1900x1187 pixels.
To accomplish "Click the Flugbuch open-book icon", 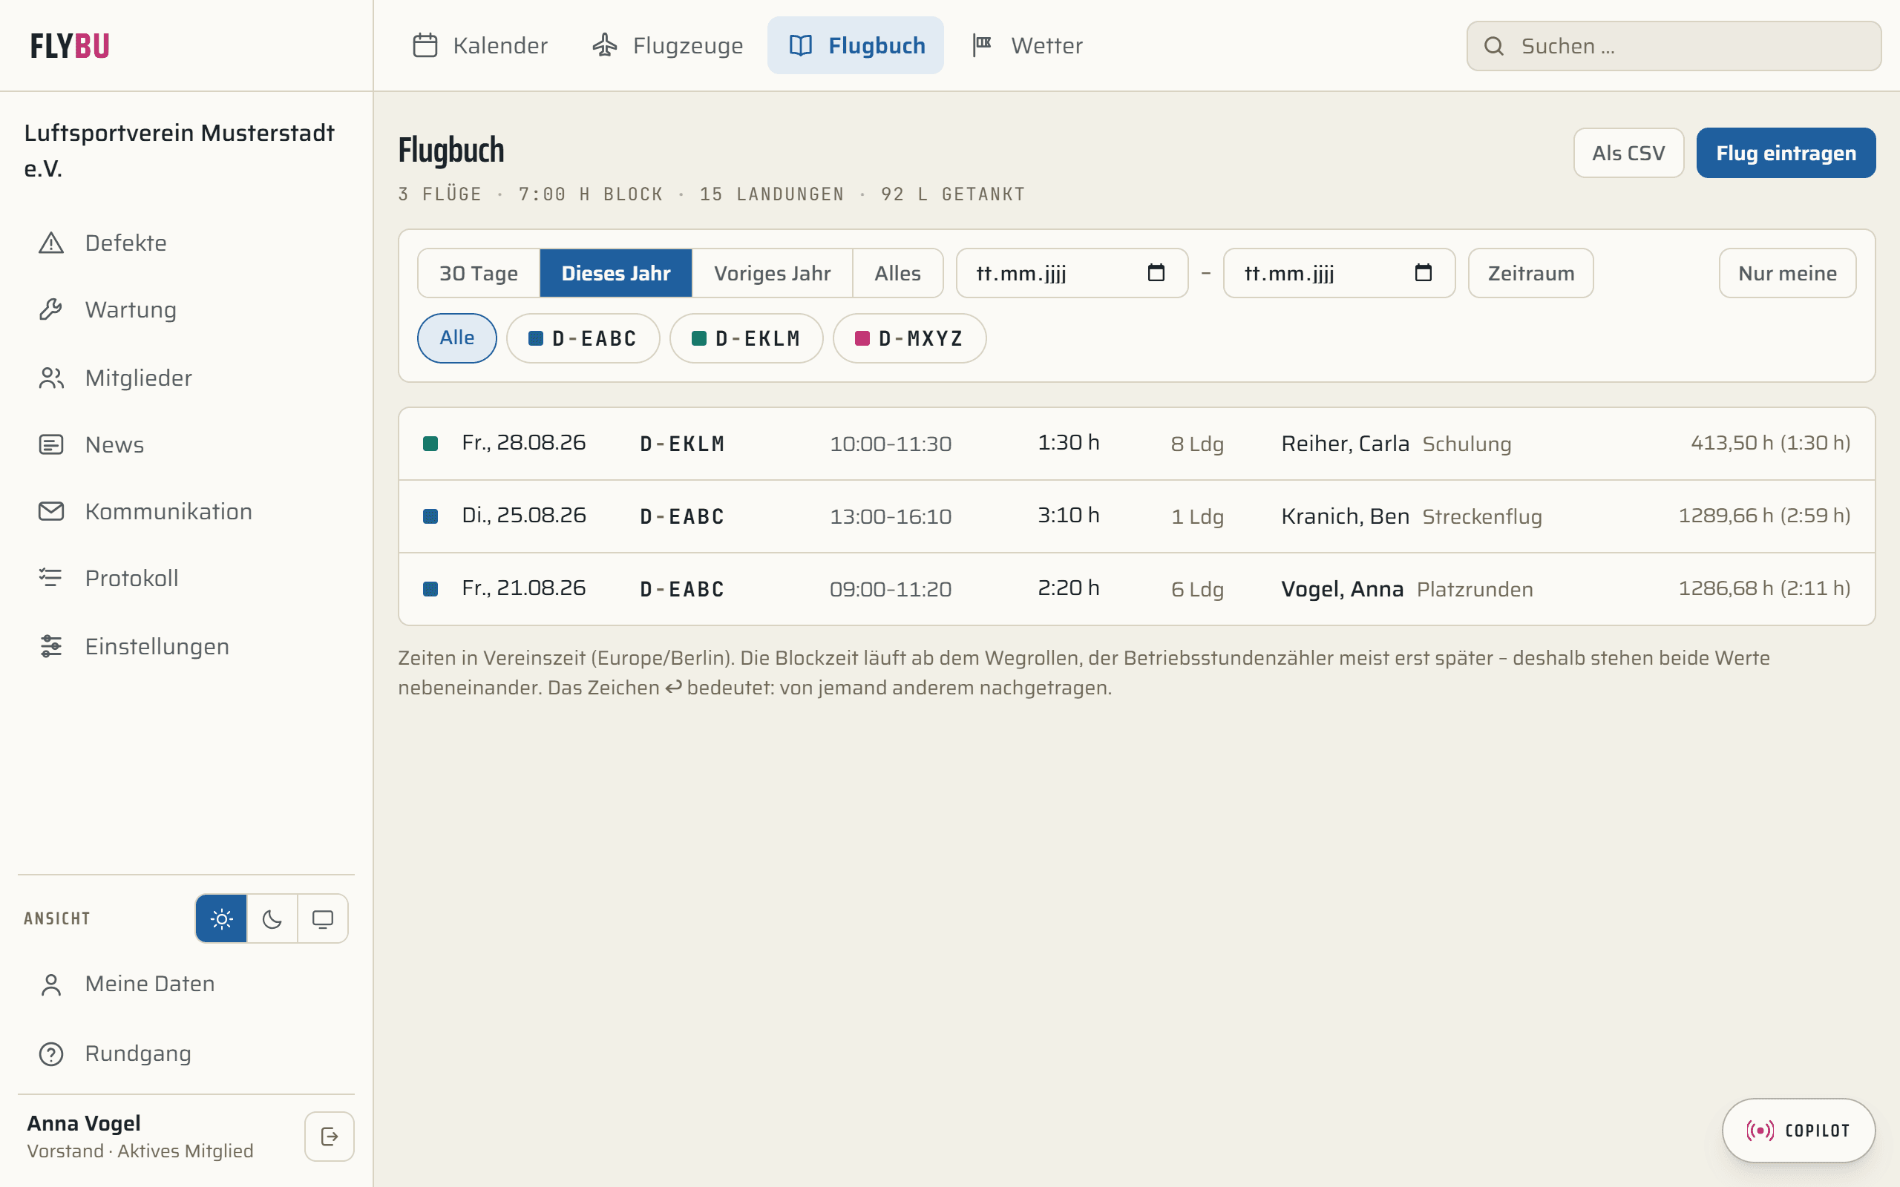I will click(x=800, y=45).
